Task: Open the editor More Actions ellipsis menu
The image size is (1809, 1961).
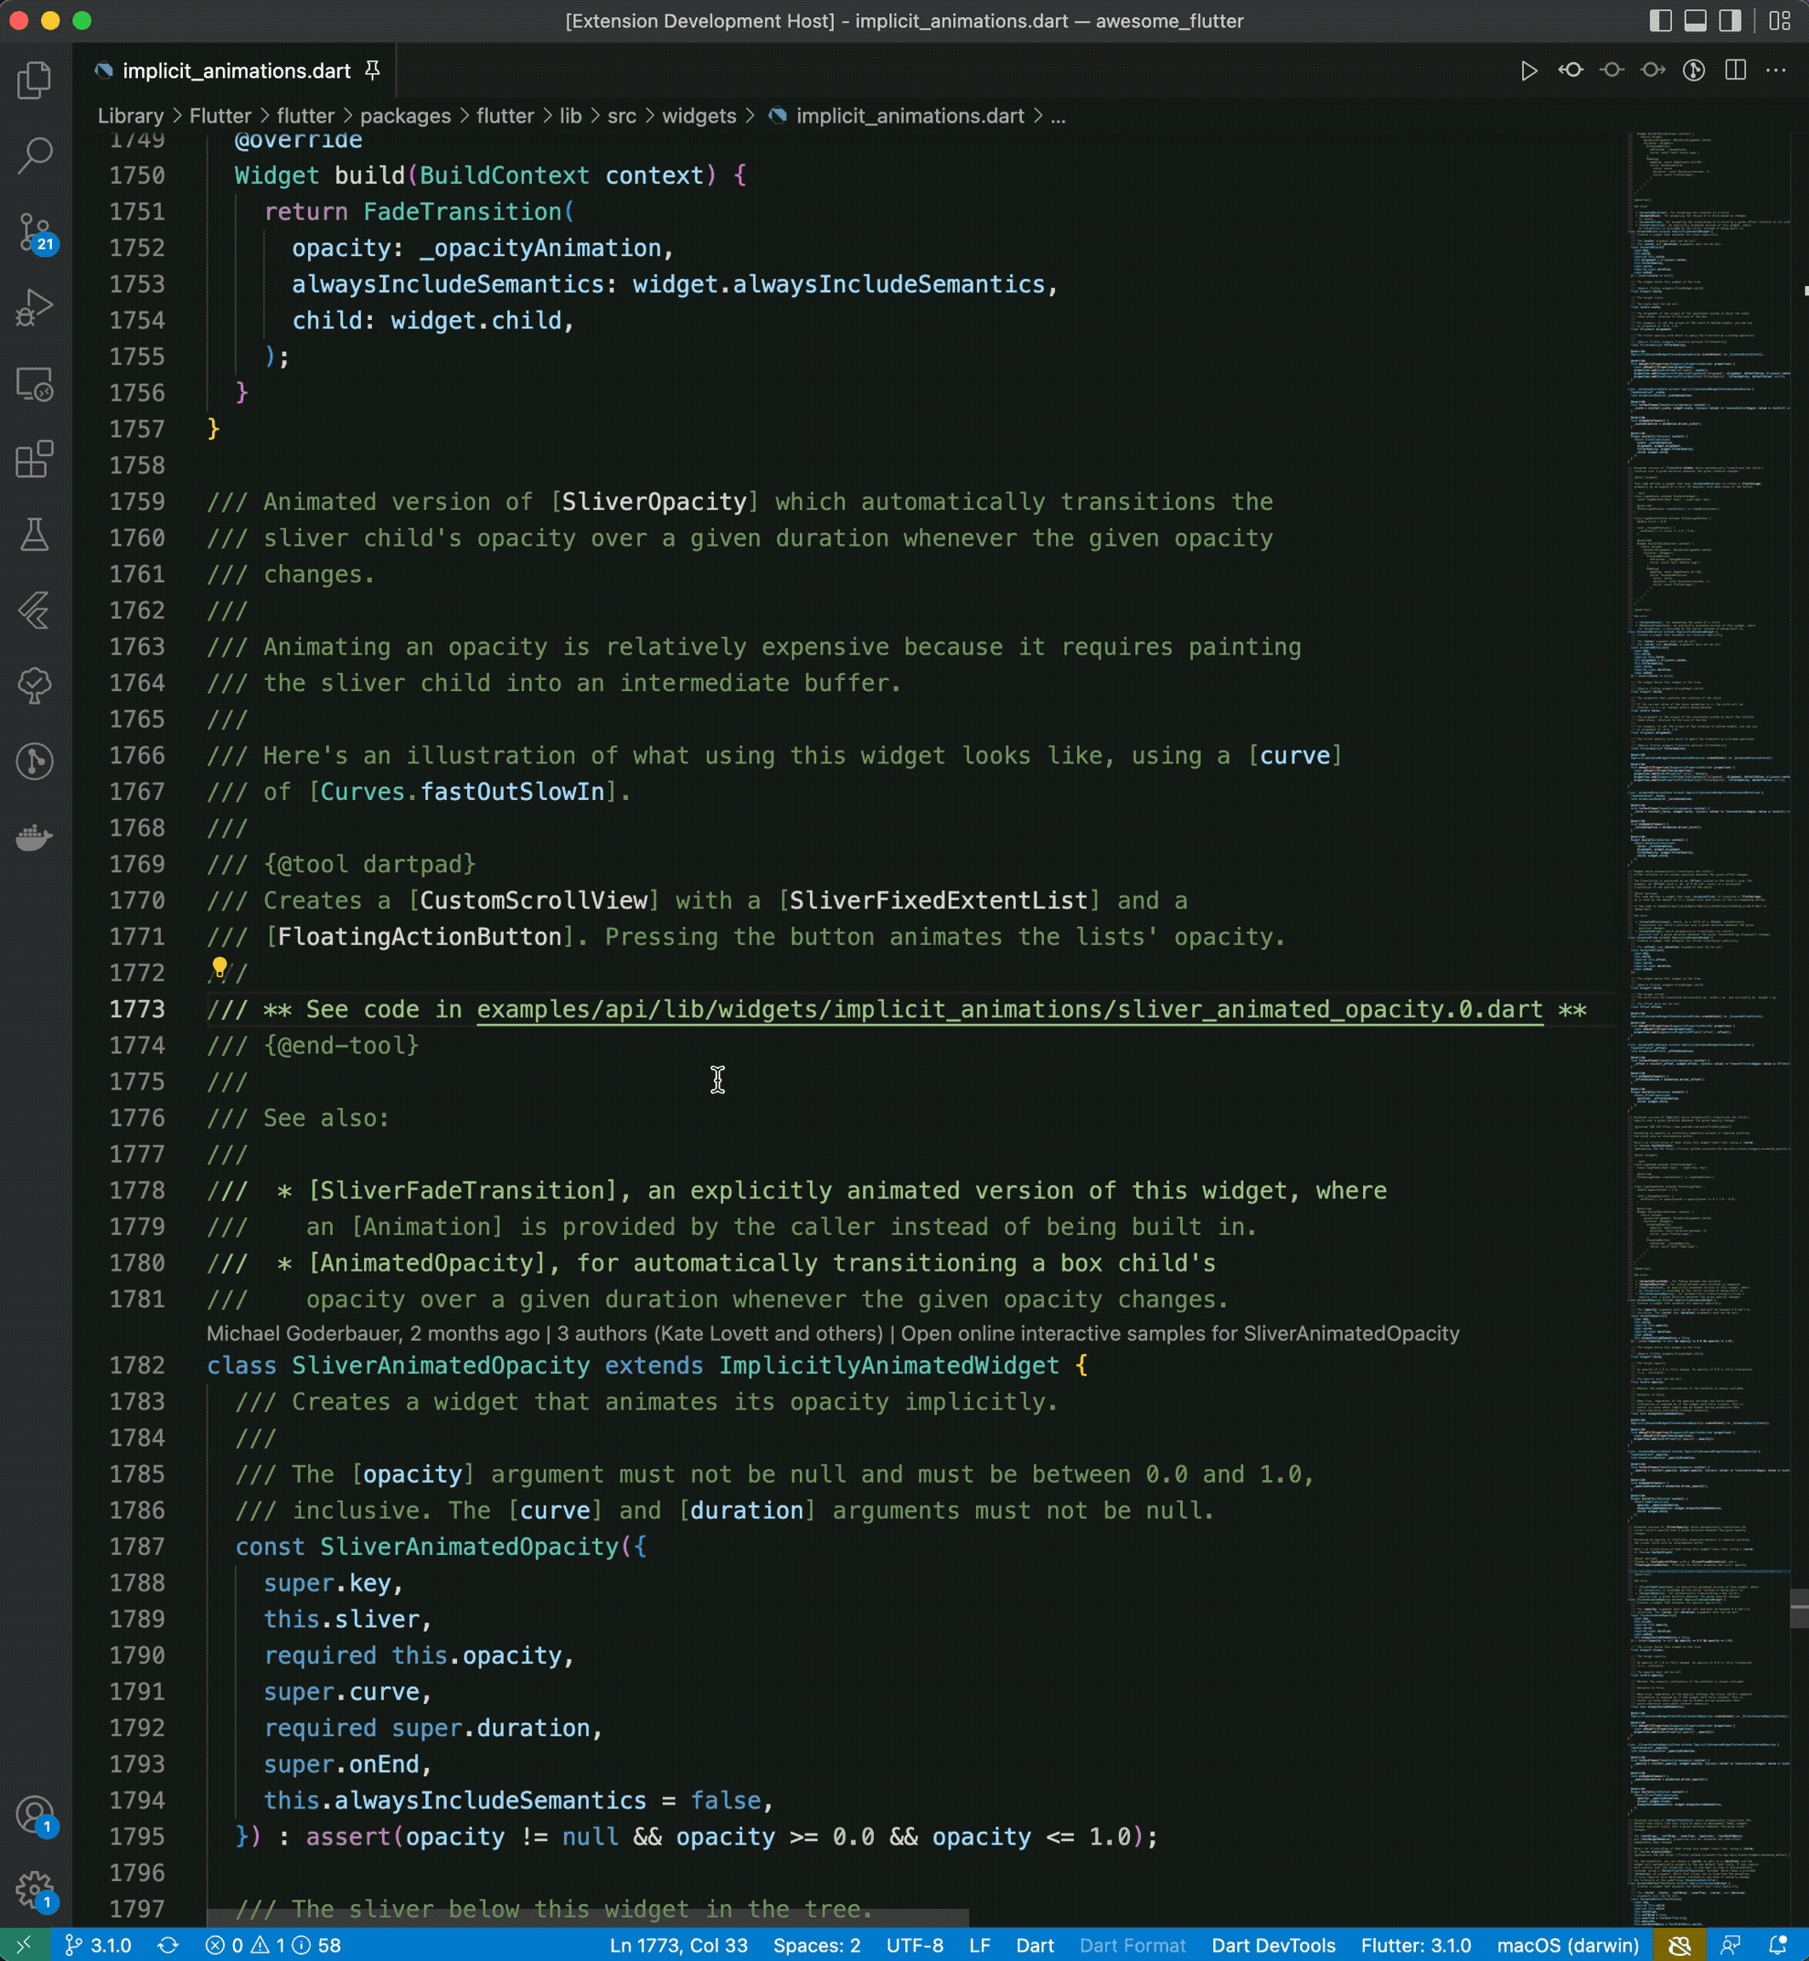Action: pos(1776,71)
